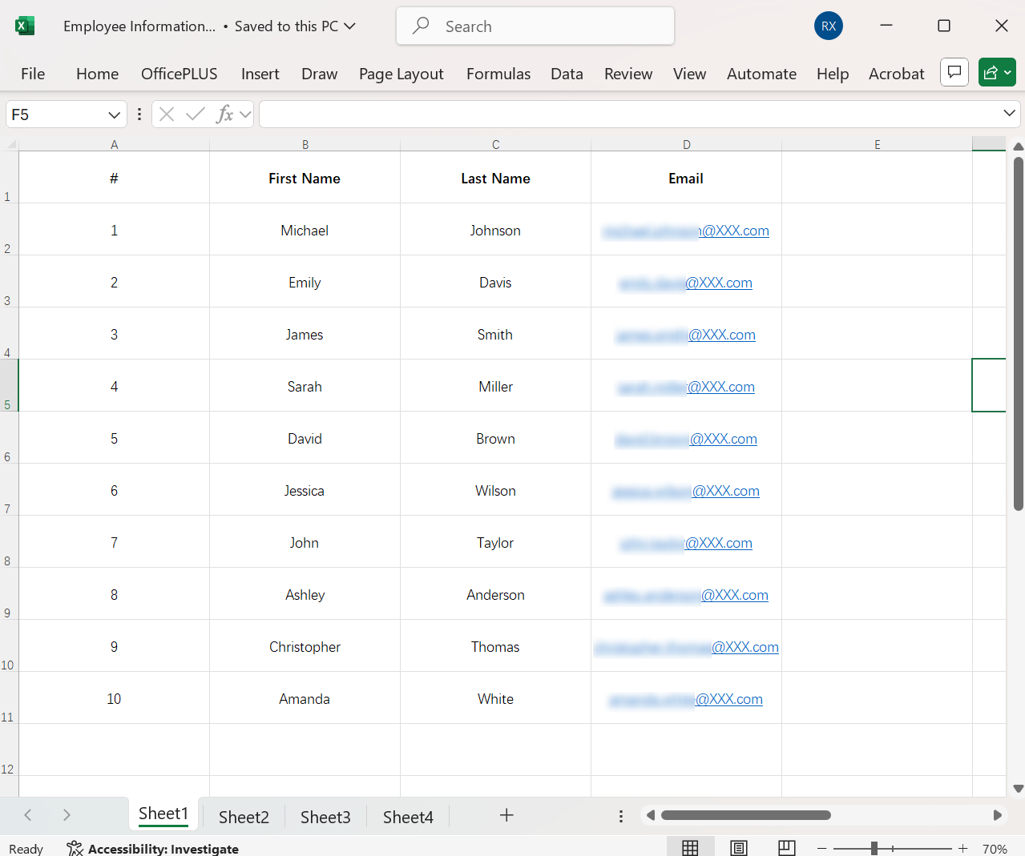The width and height of the screenshot is (1025, 856).
Task: Expand the formula bar with its chevron
Action: coord(1009,114)
